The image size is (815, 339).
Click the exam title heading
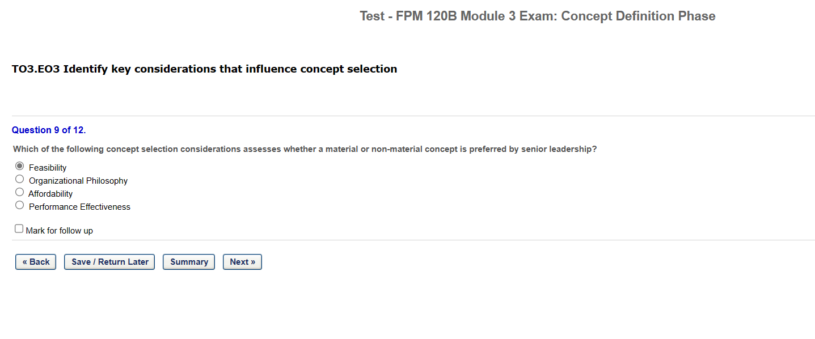point(537,16)
